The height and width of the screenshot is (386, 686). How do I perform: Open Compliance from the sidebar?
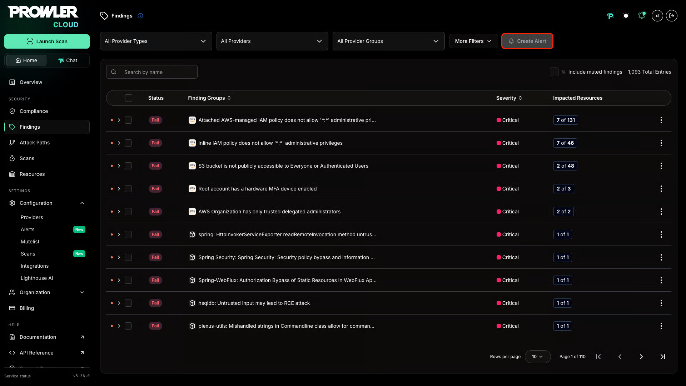pyautogui.click(x=47, y=111)
